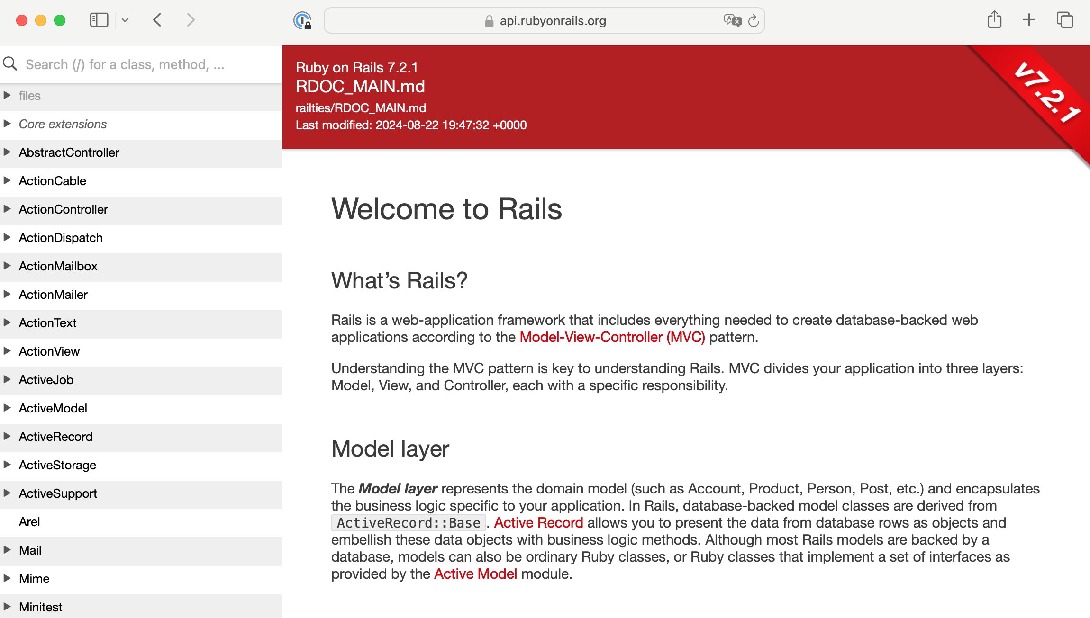1090x618 pixels.
Task: Open the Share menu
Action: point(995,20)
